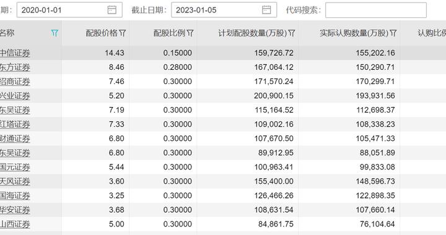Select ratio cell 0.28000

pyautogui.click(x=178, y=67)
